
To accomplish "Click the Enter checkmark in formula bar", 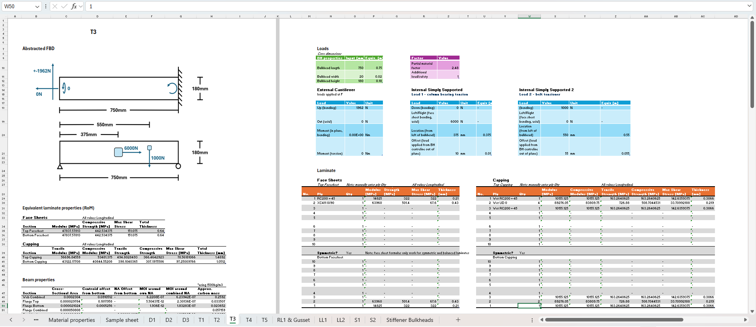I will (x=64, y=6).
